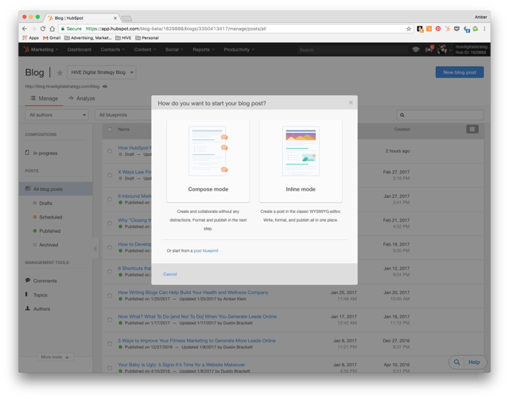Switch to the Manage tab

pyautogui.click(x=45, y=99)
